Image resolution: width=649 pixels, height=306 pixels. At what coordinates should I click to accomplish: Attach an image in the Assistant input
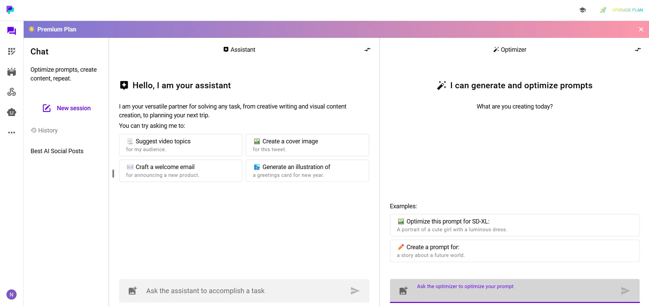click(132, 290)
